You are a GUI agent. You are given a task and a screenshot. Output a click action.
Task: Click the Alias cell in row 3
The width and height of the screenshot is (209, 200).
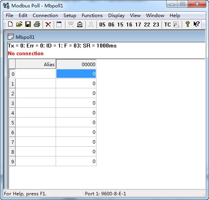click(35, 103)
